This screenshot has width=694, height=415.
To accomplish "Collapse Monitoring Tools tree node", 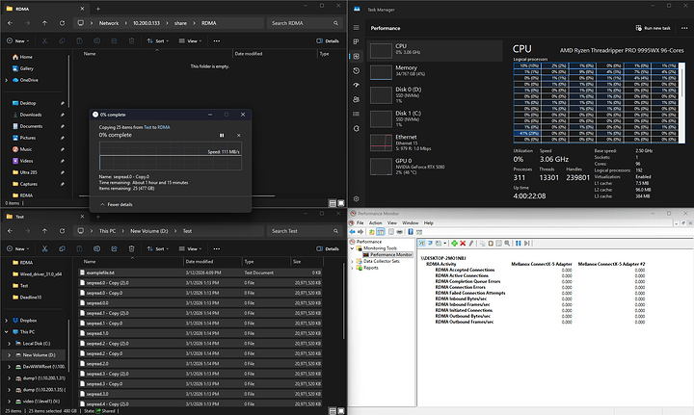I will [353, 248].
